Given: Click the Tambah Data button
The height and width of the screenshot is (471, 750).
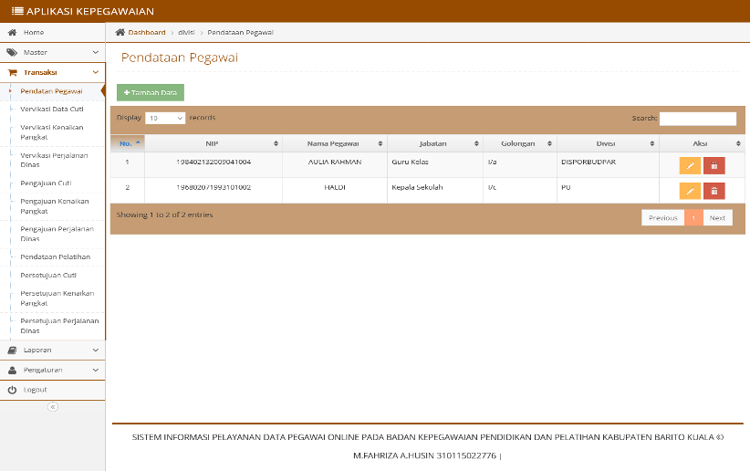Looking at the screenshot, I should (x=151, y=92).
